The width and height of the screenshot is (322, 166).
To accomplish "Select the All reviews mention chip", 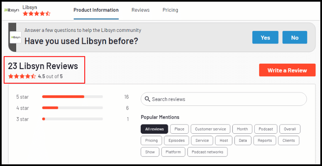I will pos(154,129).
